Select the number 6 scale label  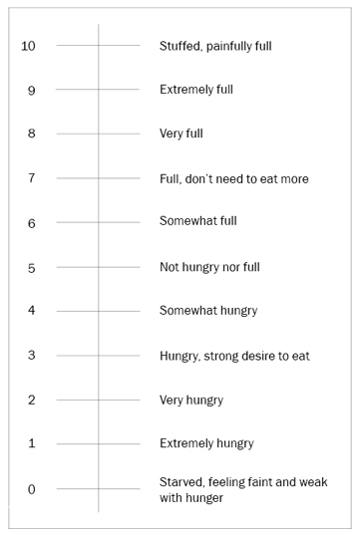31,223
